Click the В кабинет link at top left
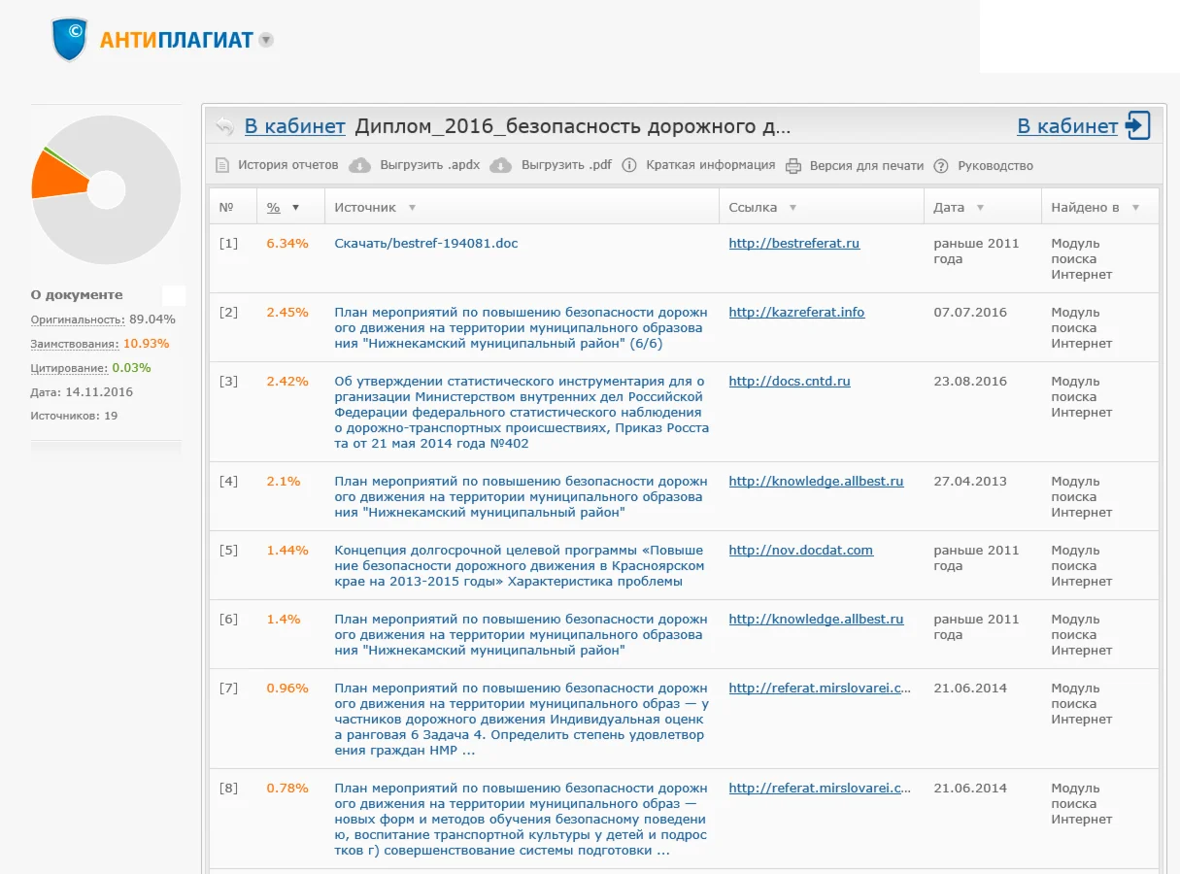The width and height of the screenshot is (1180, 874). [x=294, y=126]
